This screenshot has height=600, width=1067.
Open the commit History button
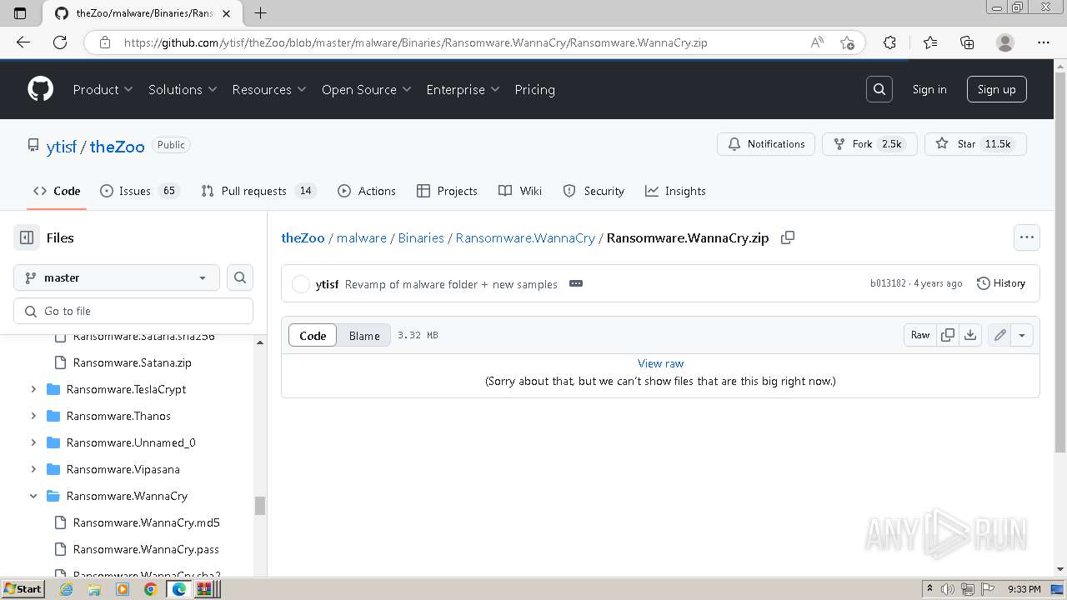[1000, 283]
